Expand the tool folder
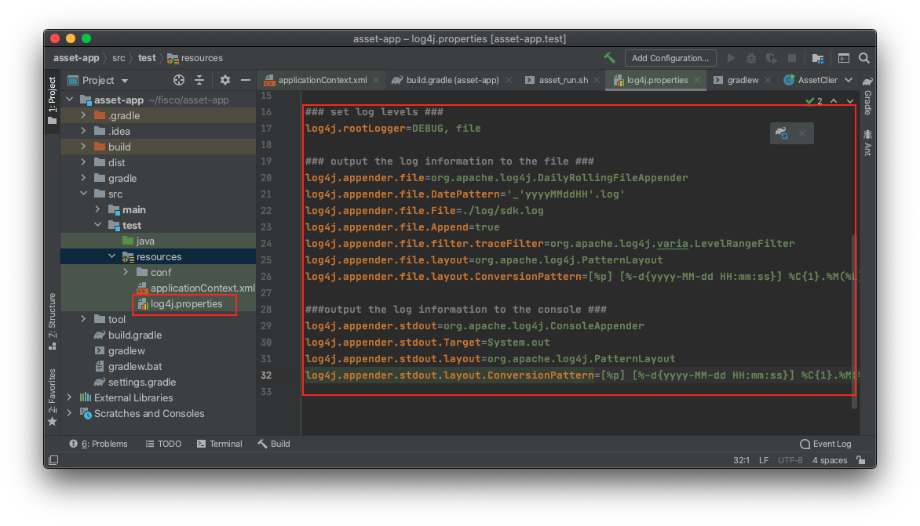920x526 pixels. click(83, 318)
